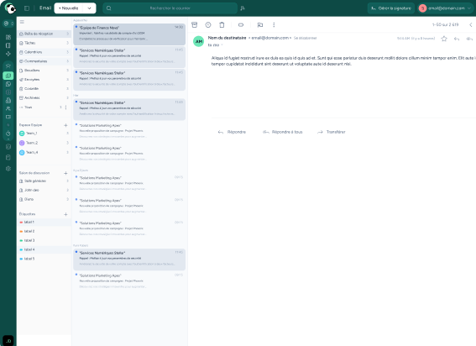This screenshot has width=476, height=346.
Task: Apply a label using the tag icon
Action: [241, 25]
